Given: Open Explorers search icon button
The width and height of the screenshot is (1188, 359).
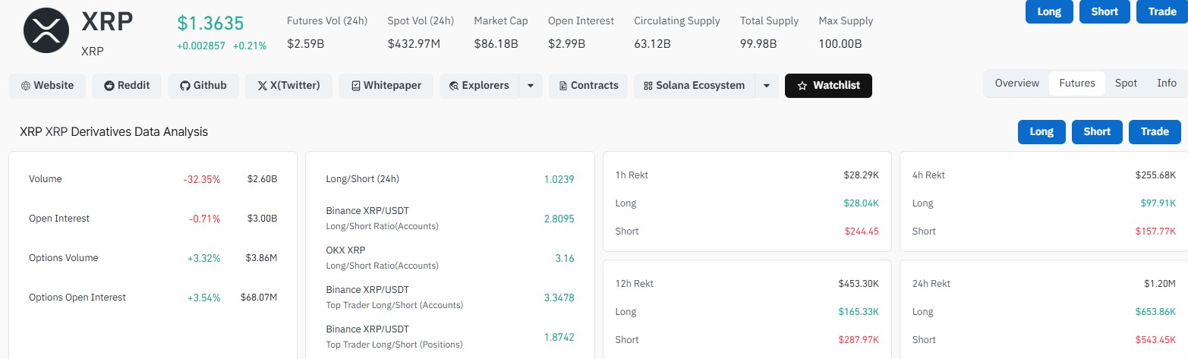Looking at the screenshot, I should [x=454, y=86].
